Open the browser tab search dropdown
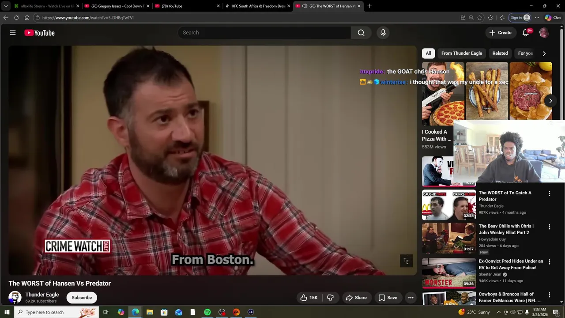 tap(6, 6)
